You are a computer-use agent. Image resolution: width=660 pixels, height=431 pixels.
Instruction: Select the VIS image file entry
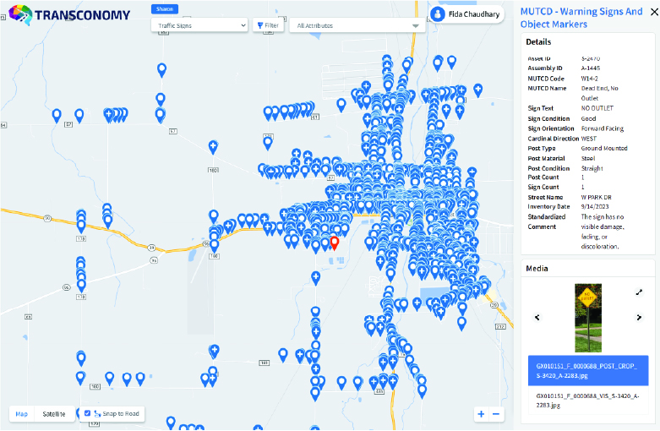click(x=587, y=400)
